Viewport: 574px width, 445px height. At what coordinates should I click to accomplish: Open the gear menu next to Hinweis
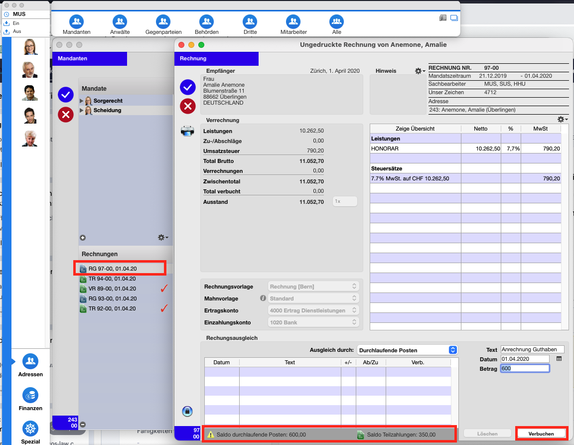420,71
